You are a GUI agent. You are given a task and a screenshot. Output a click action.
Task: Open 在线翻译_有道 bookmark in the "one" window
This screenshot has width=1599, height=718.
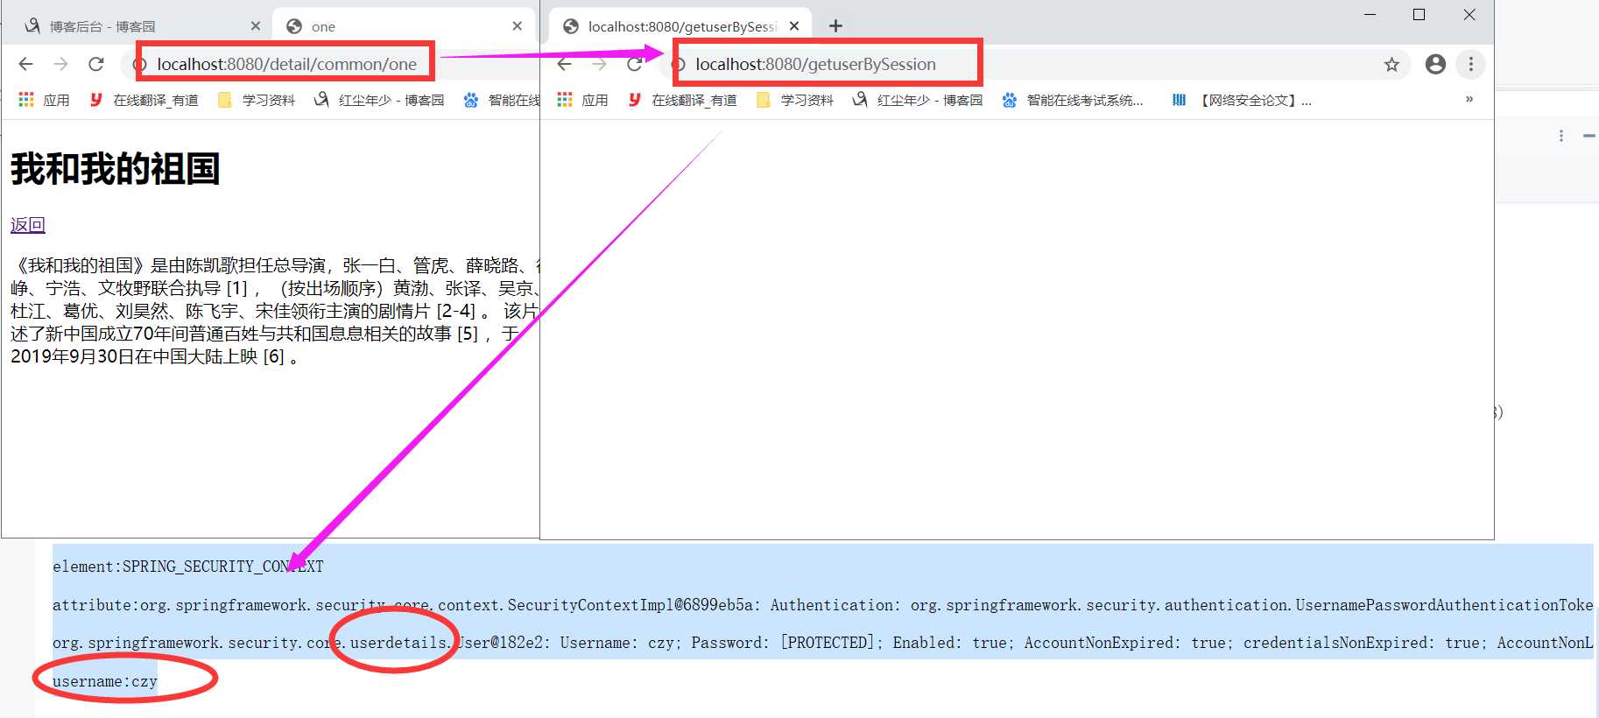[144, 100]
